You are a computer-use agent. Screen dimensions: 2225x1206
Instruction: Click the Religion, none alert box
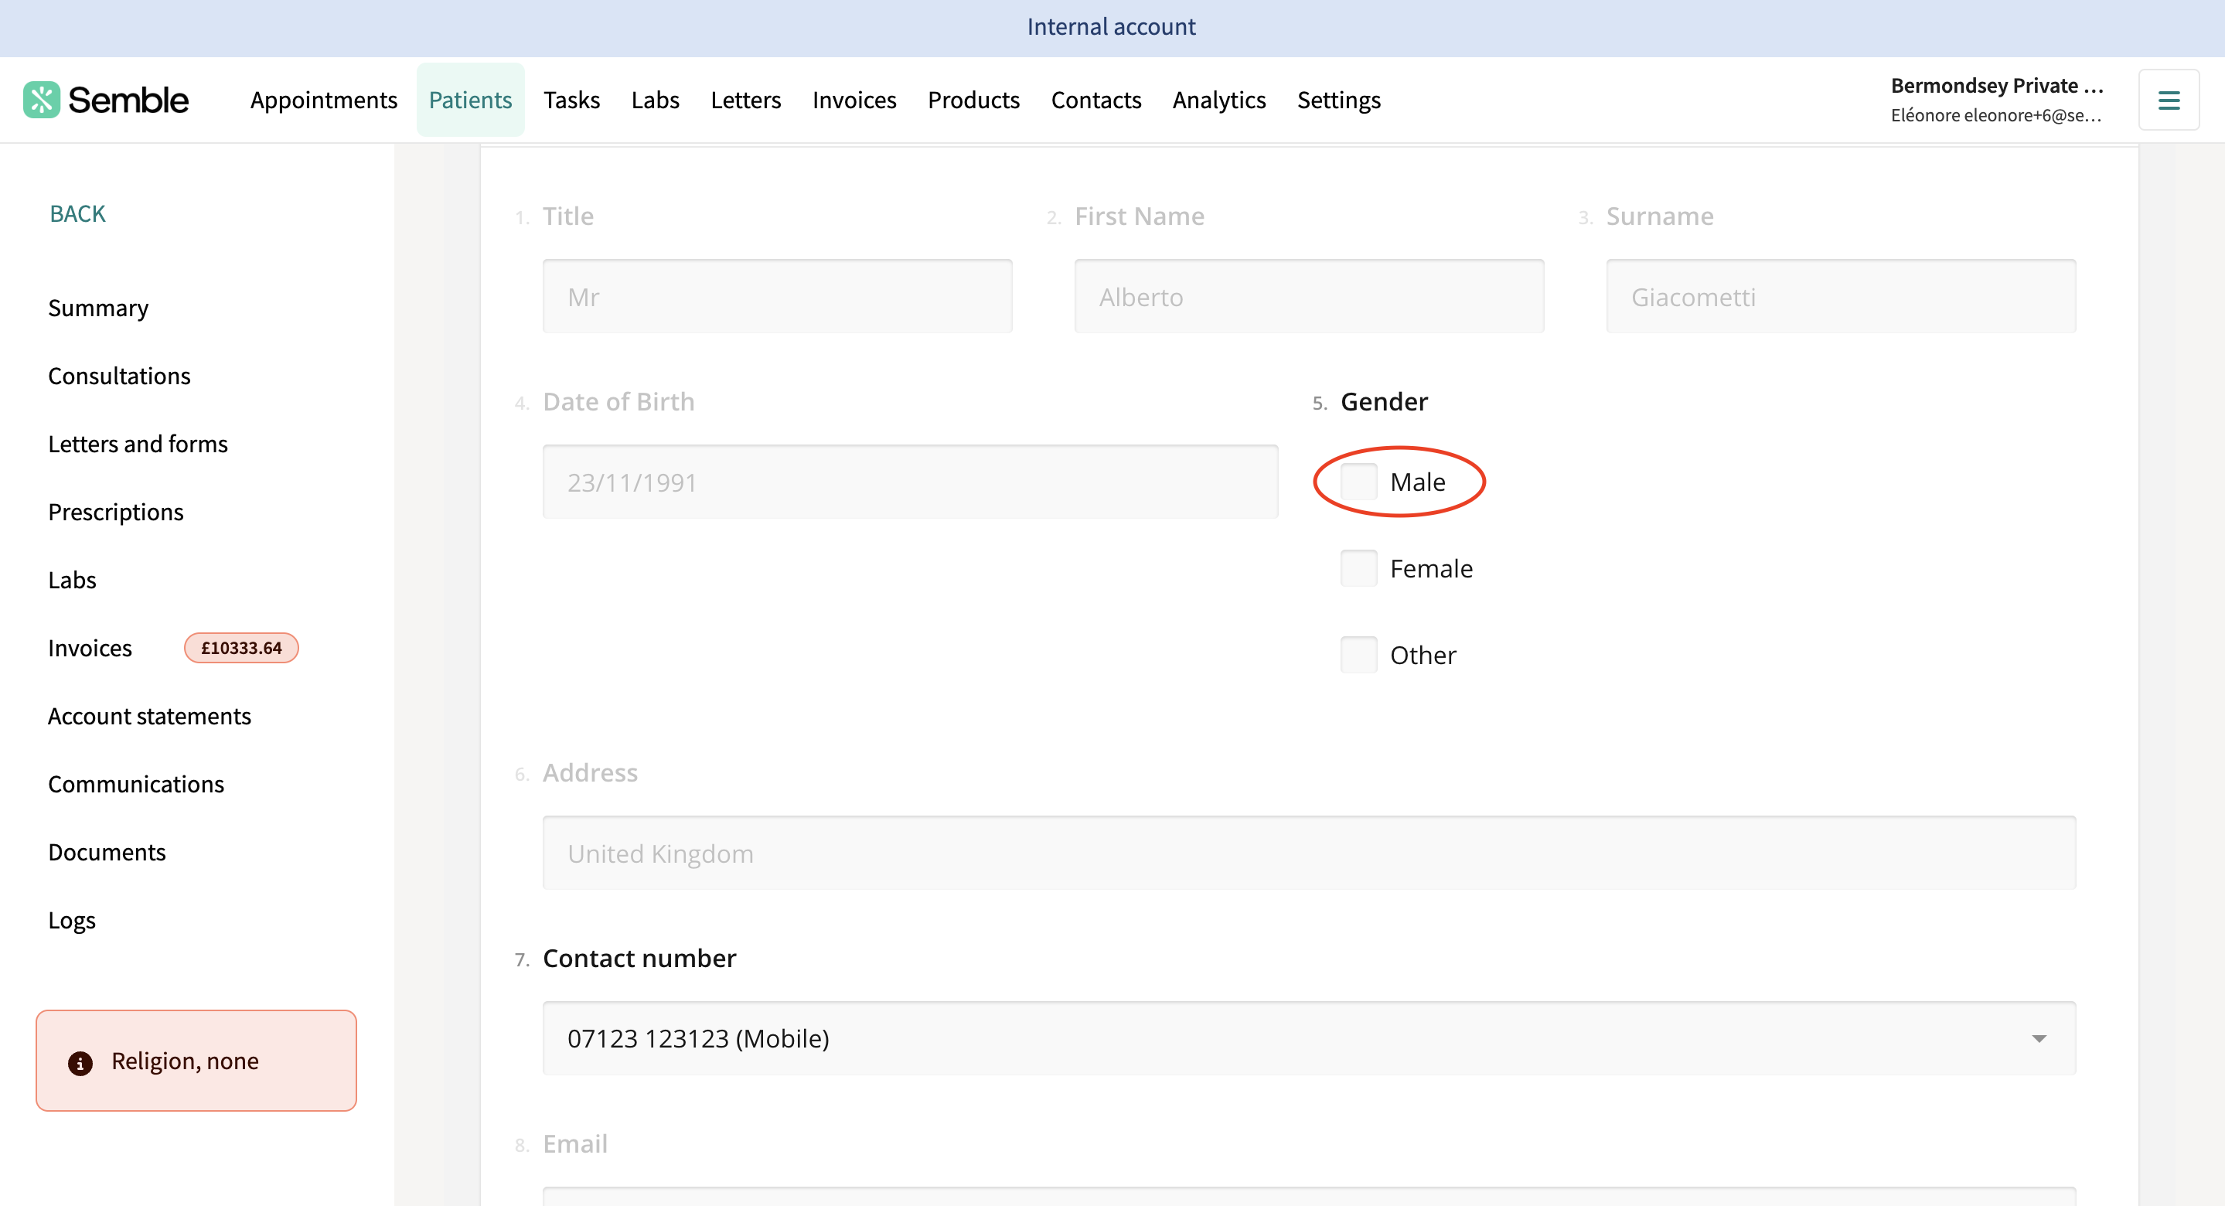tap(196, 1061)
